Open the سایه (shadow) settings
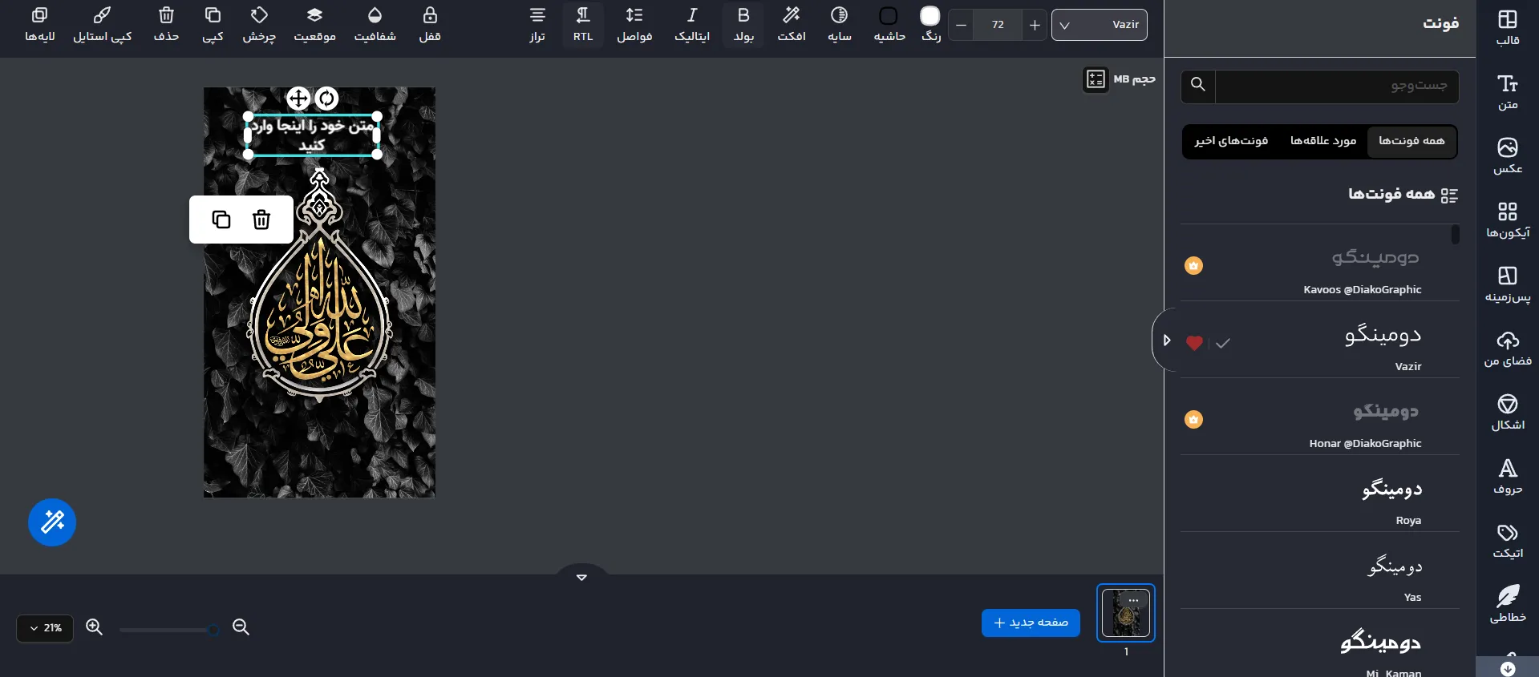1539x677 pixels. point(840,25)
